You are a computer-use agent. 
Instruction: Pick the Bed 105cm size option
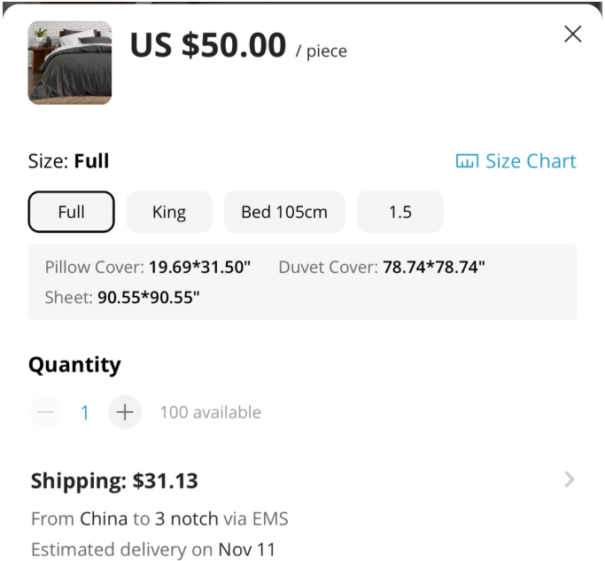click(284, 212)
